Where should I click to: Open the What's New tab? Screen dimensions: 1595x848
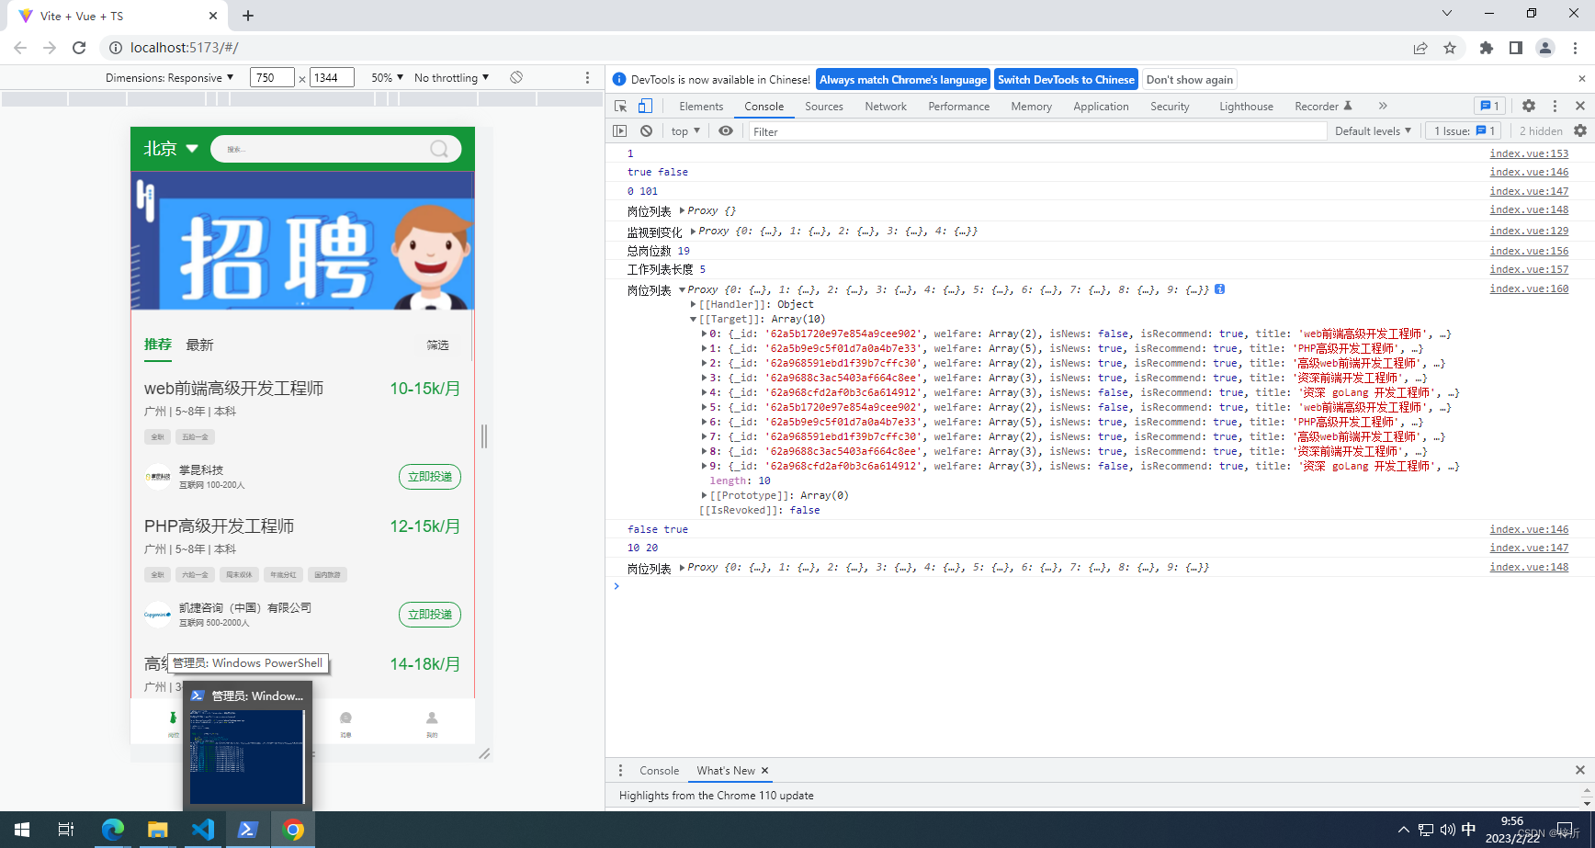(724, 770)
